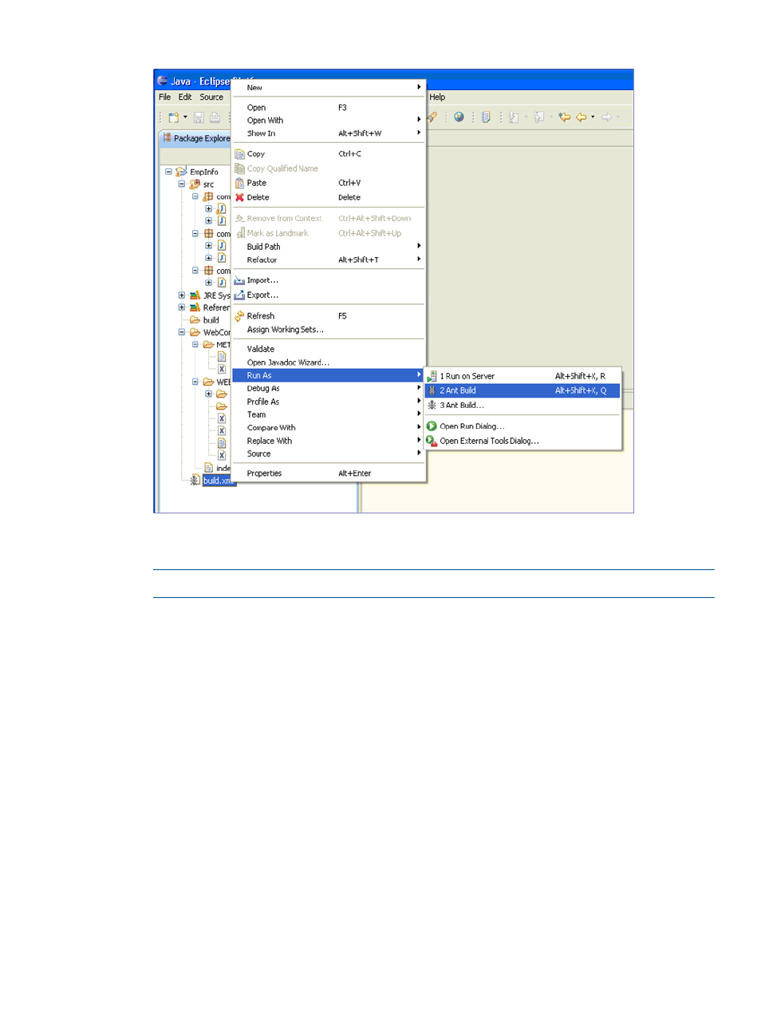Expand the Referenced Libraries node

(x=182, y=307)
